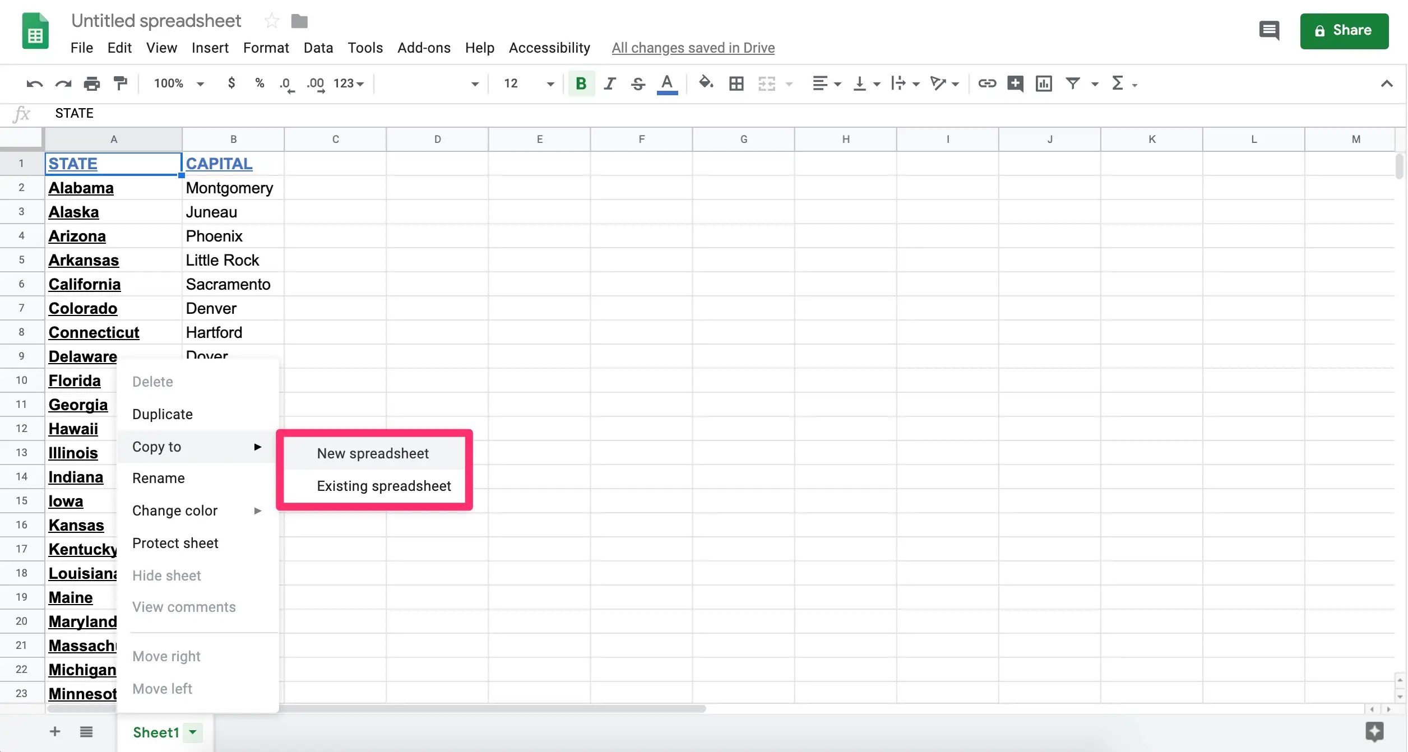Click the print icon
The width and height of the screenshot is (1408, 752).
click(91, 84)
